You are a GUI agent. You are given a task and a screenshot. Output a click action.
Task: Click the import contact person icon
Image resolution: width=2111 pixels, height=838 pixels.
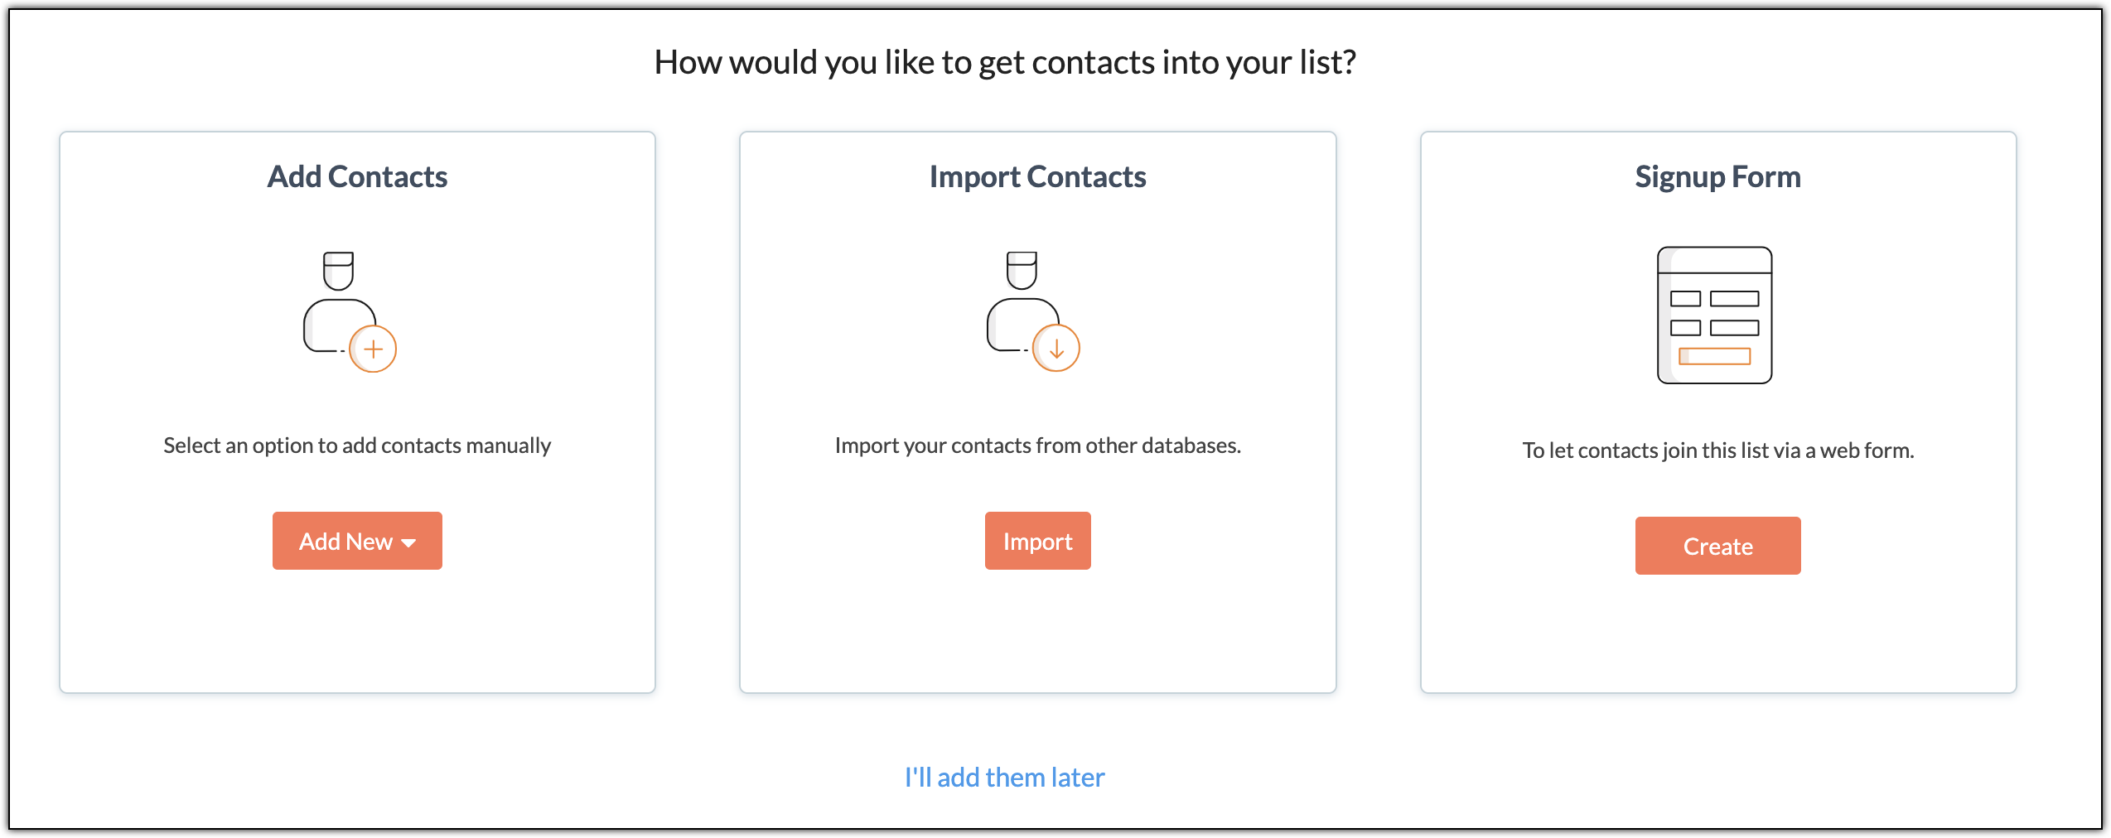click(1033, 311)
